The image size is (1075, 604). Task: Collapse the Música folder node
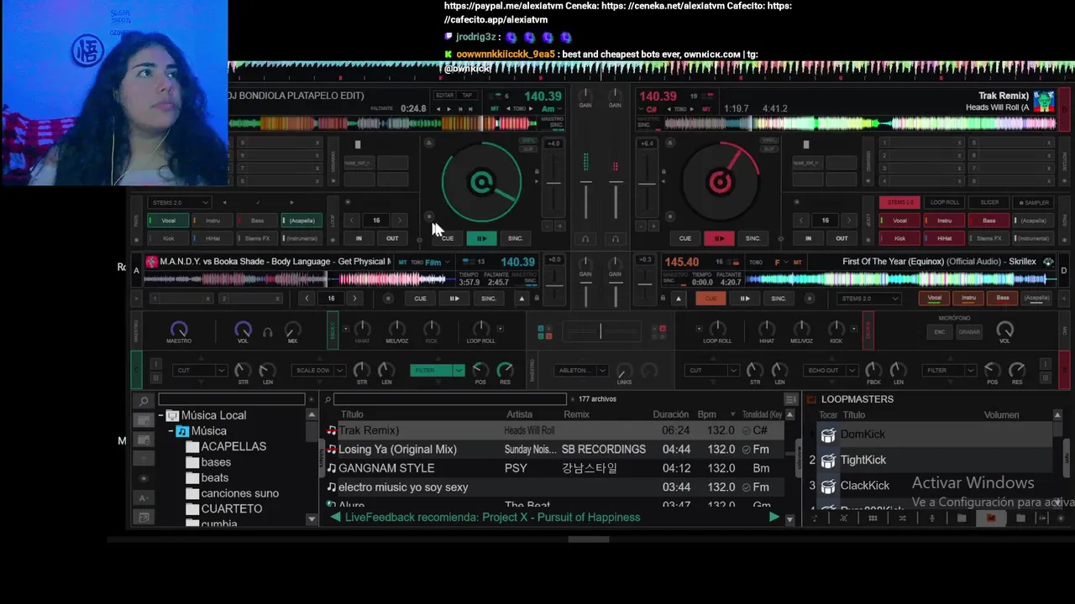click(x=170, y=431)
